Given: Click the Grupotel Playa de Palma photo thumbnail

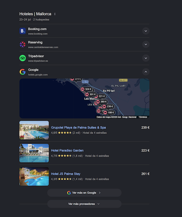Looking at the screenshot, I should tap(34, 130).
